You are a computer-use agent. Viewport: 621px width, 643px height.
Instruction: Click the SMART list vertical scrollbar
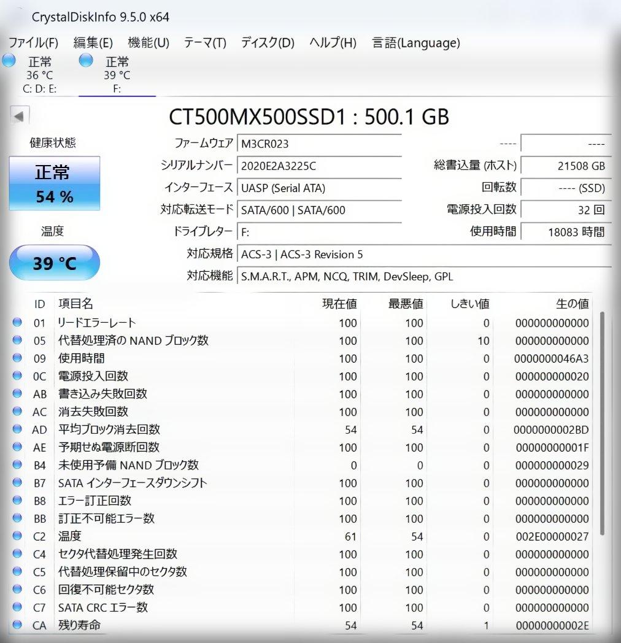click(602, 423)
